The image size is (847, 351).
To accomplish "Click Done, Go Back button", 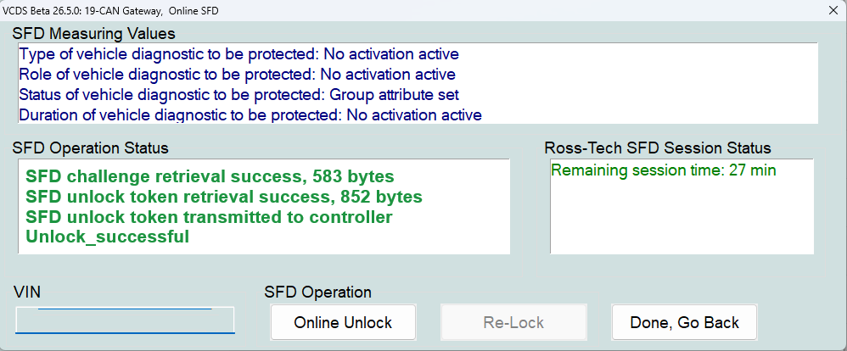I will pyautogui.click(x=684, y=322).
